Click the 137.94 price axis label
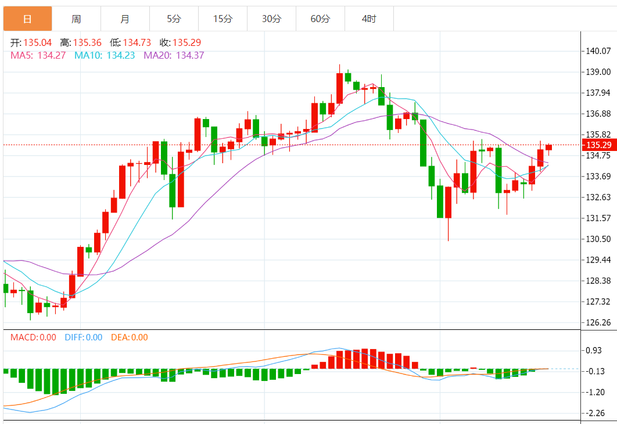Screen dimensions: 617x424 598,93
